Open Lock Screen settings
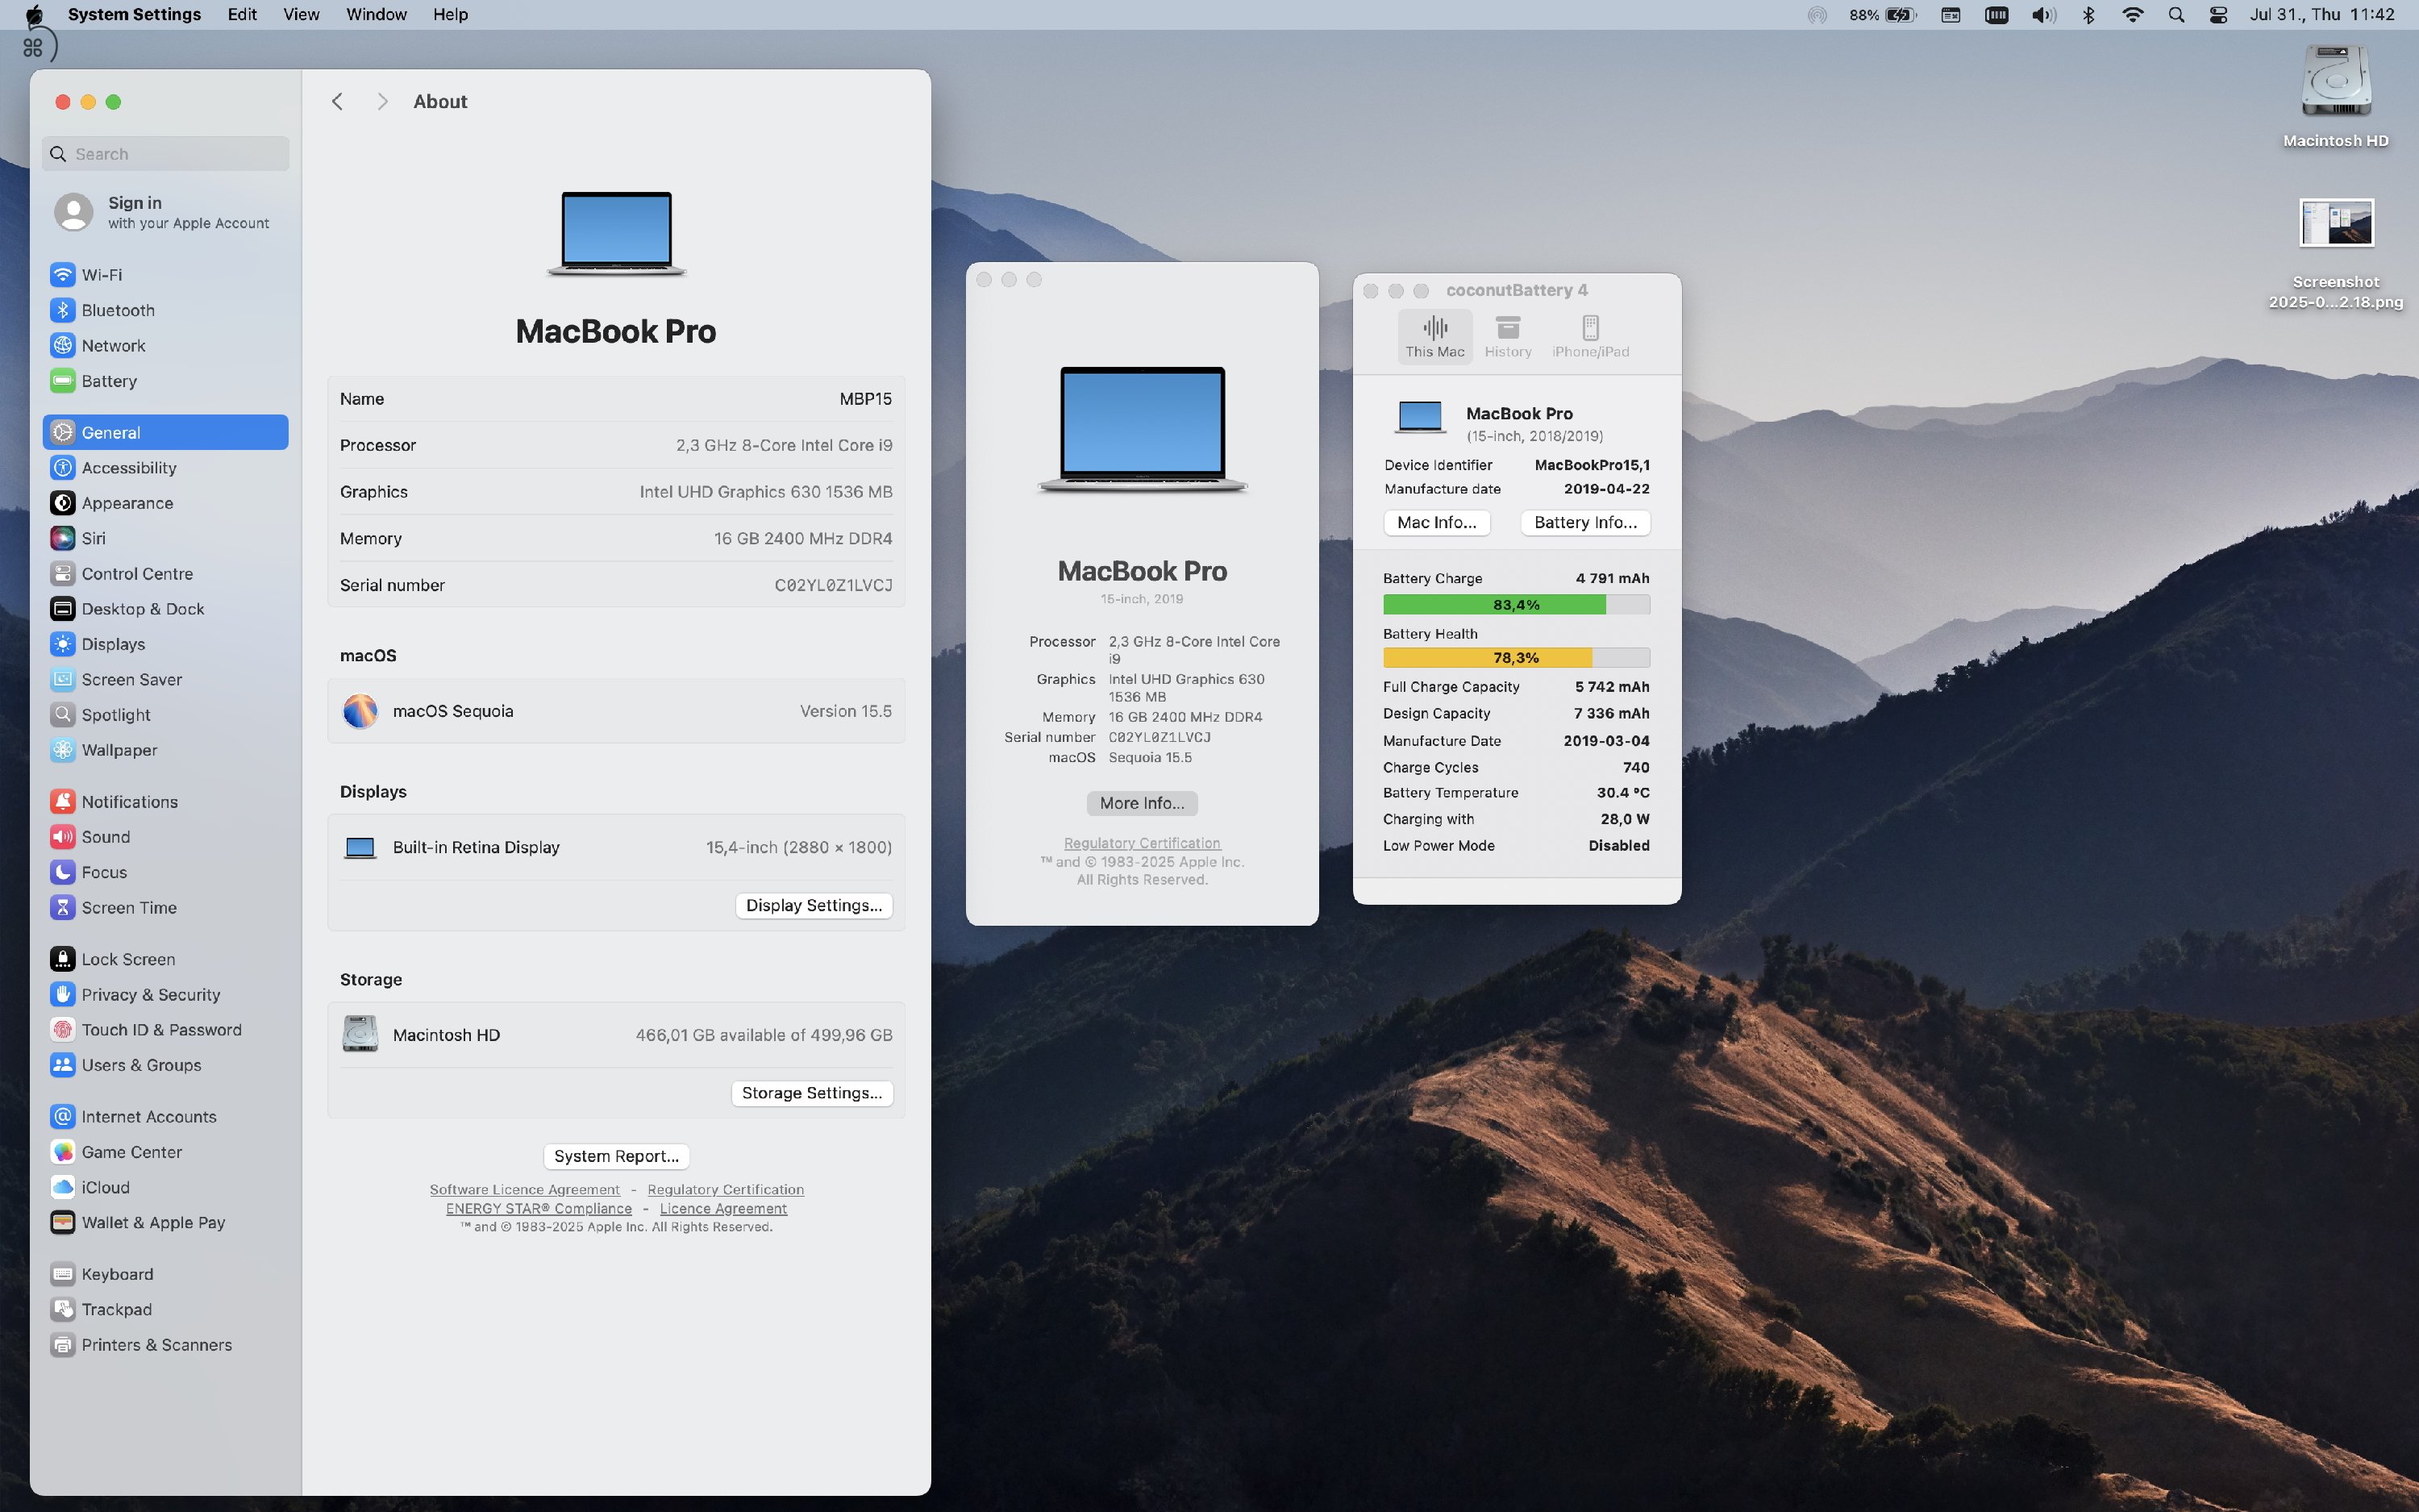This screenshot has height=1512, width=2419. (x=165, y=959)
